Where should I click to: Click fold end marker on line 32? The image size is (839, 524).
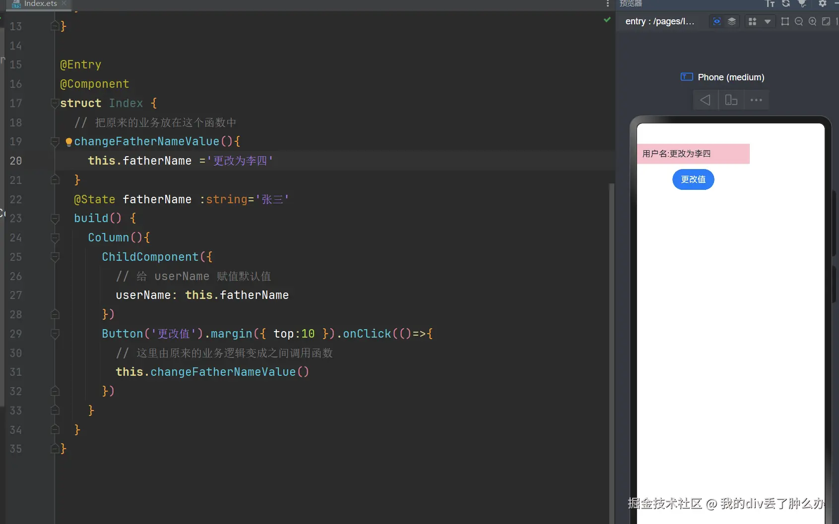point(55,391)
